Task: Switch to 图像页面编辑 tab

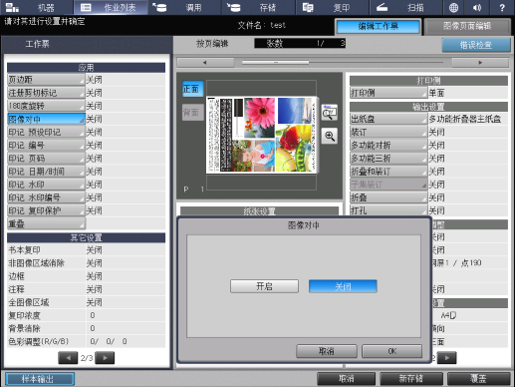Action: 467,26
